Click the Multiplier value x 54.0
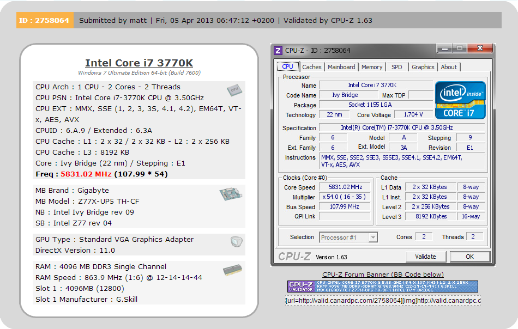The image size is (518, 329). coord(345,197)
